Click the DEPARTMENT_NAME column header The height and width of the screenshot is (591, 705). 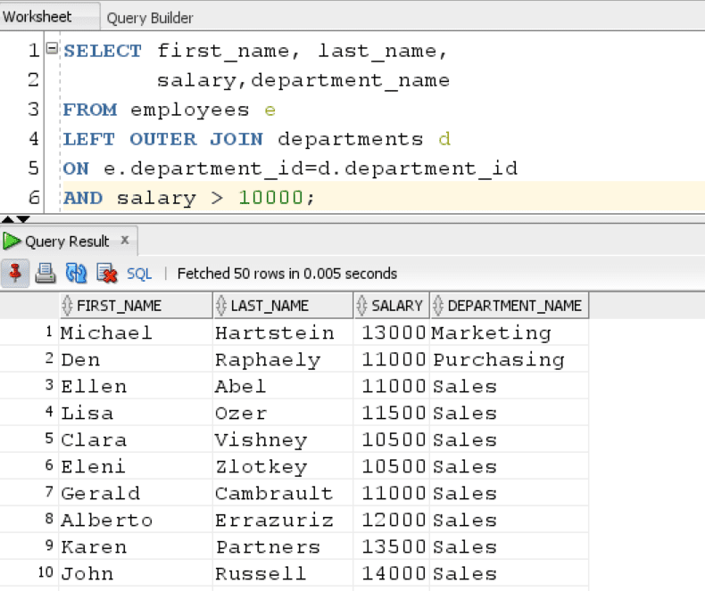(x=509, y=306)
